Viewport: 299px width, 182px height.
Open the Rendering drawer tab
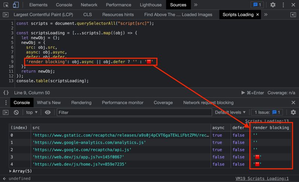pyautogui.click(x=81, y=103)
